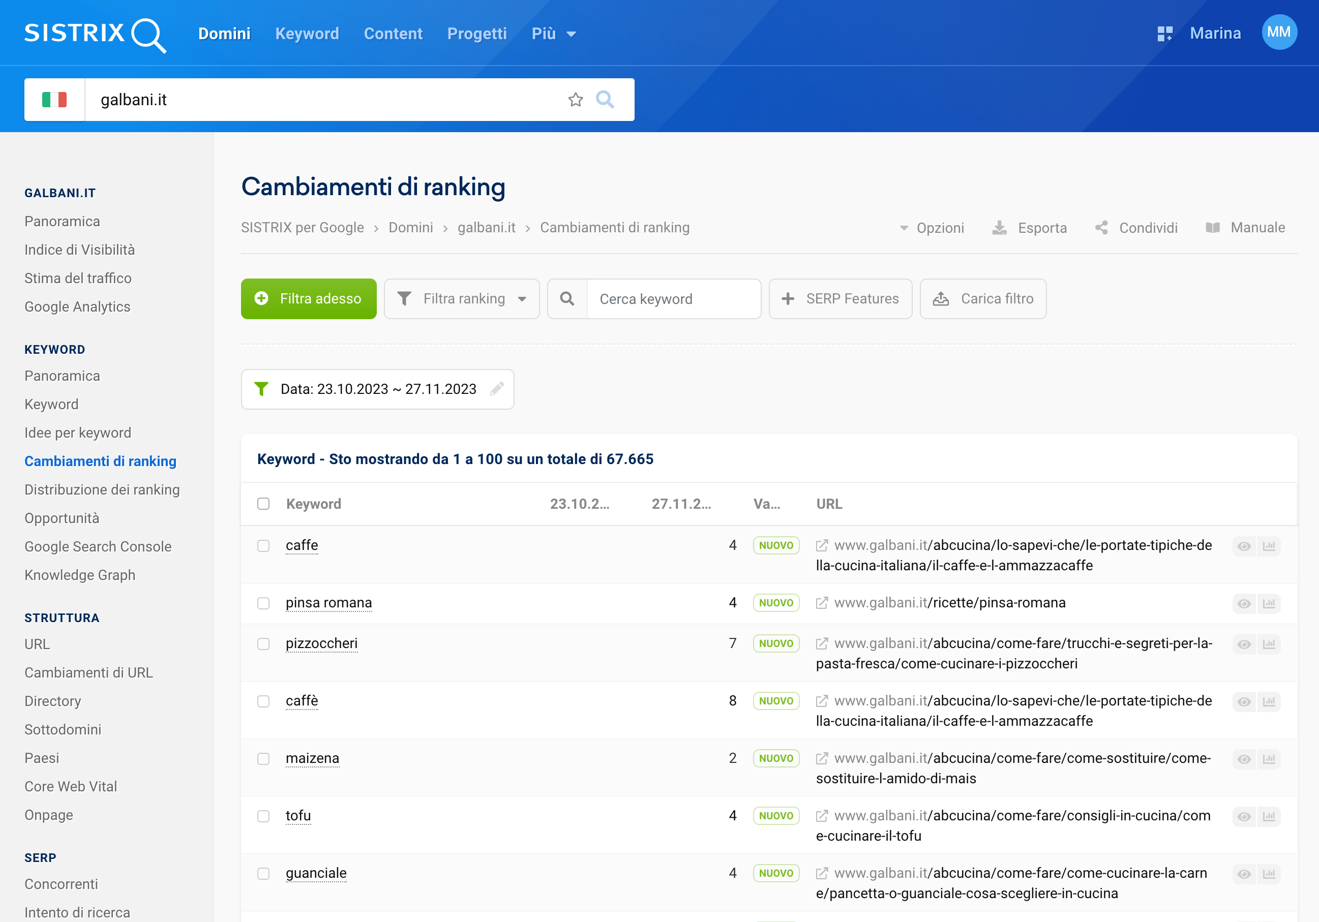The image size is (1319, 922).
Task: Toggle the checkbox next to tofu keyword
Action: pos(263,816)
